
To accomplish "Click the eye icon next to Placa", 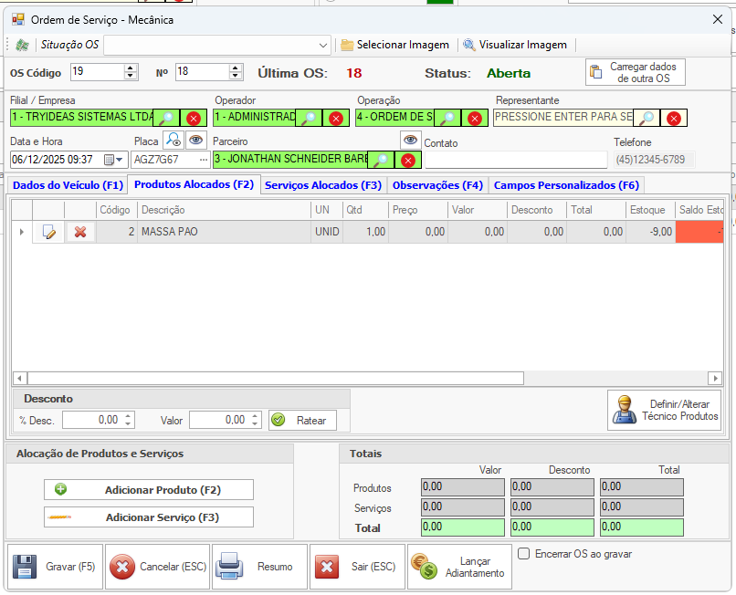I will pyautogui.click(x=196, y=140).
